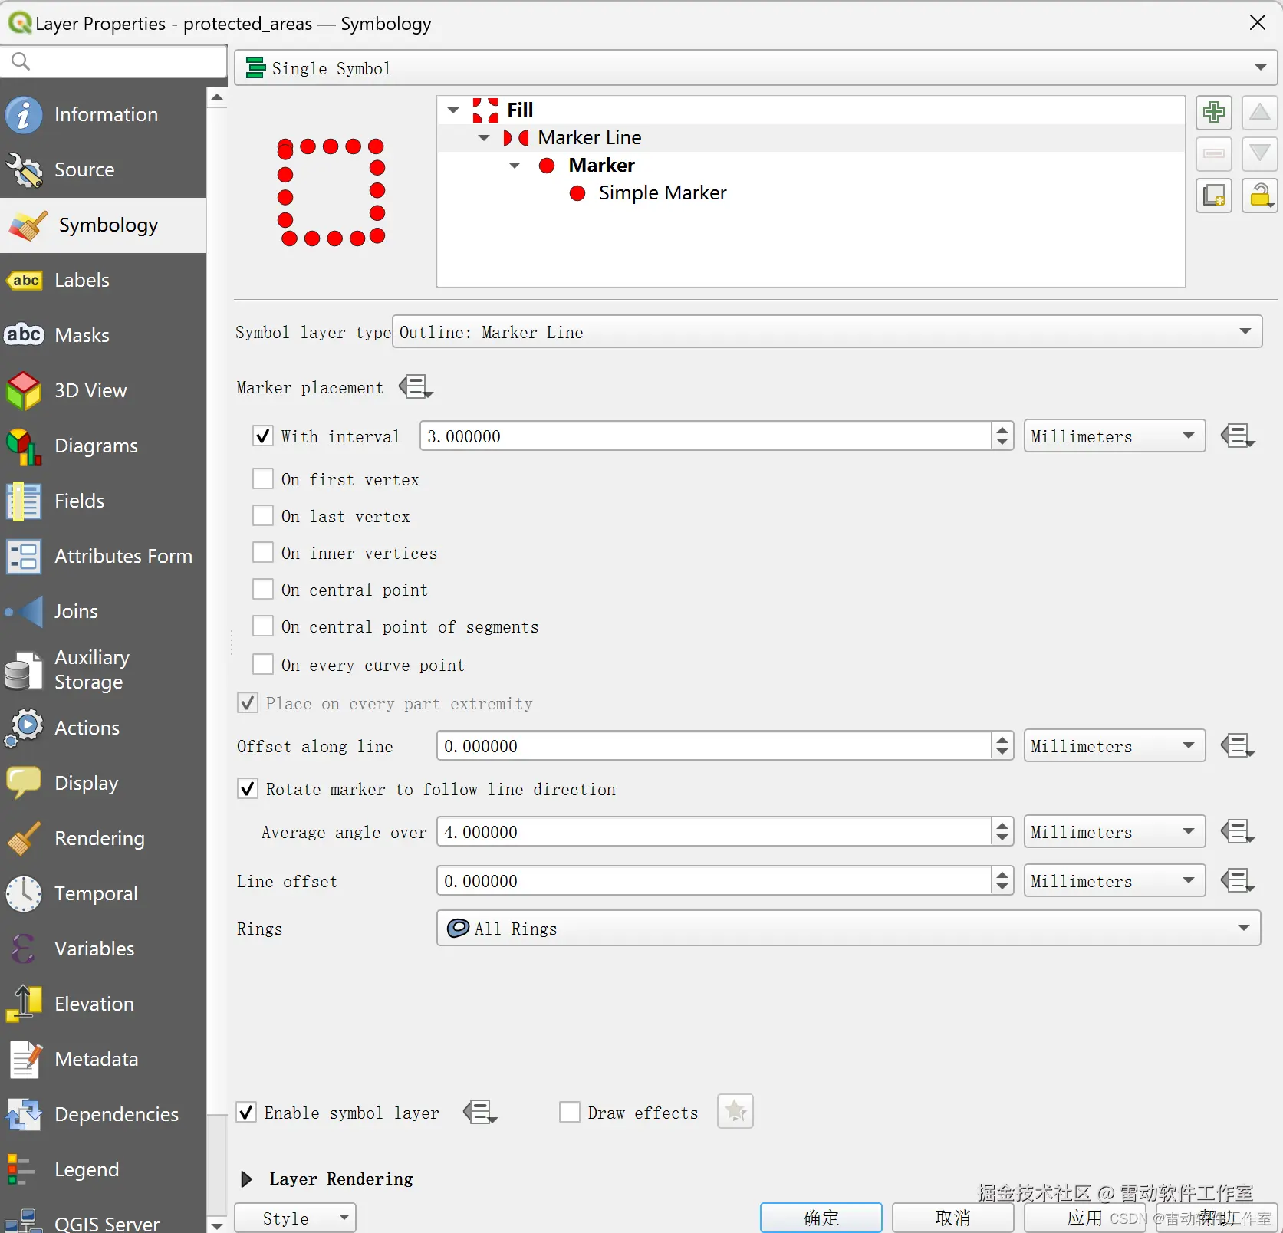Open the 3D View tab
Viewport: 1283px width, 1233px height.
(x=104, y=391)
